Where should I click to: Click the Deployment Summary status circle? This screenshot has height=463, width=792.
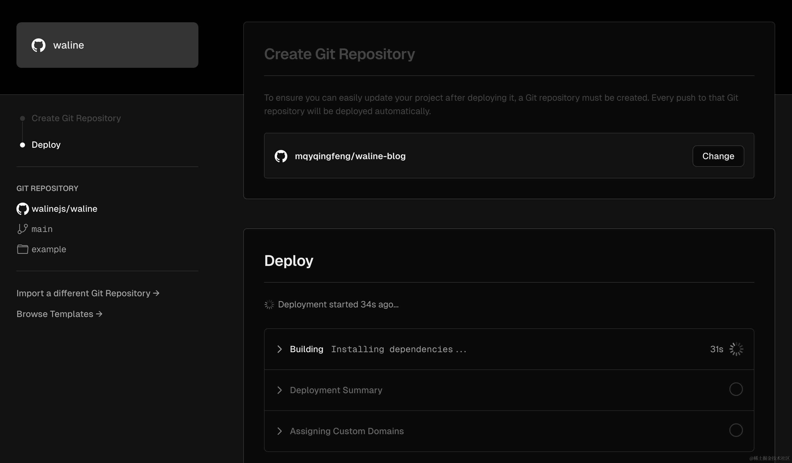point(736,389)
